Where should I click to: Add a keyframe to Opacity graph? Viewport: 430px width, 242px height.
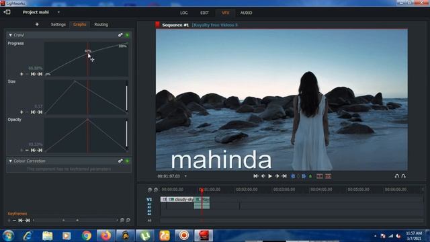tap(21, 151)
